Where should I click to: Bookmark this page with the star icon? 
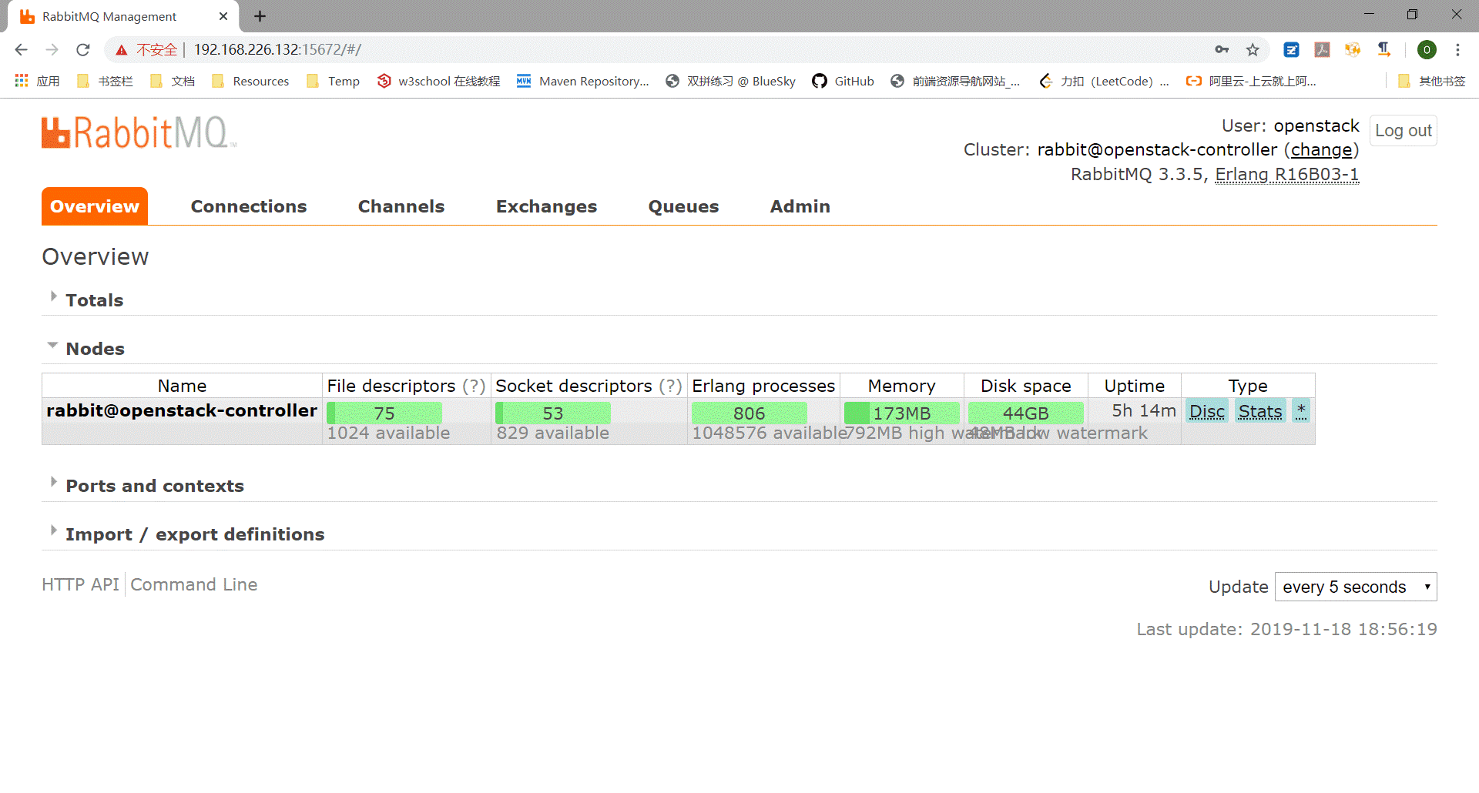pyautogui.click(x=1253, y=50)
